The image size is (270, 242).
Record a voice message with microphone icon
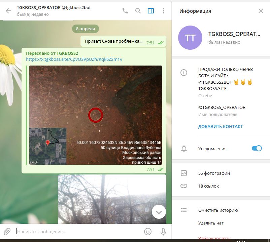[x=163, y=232]
